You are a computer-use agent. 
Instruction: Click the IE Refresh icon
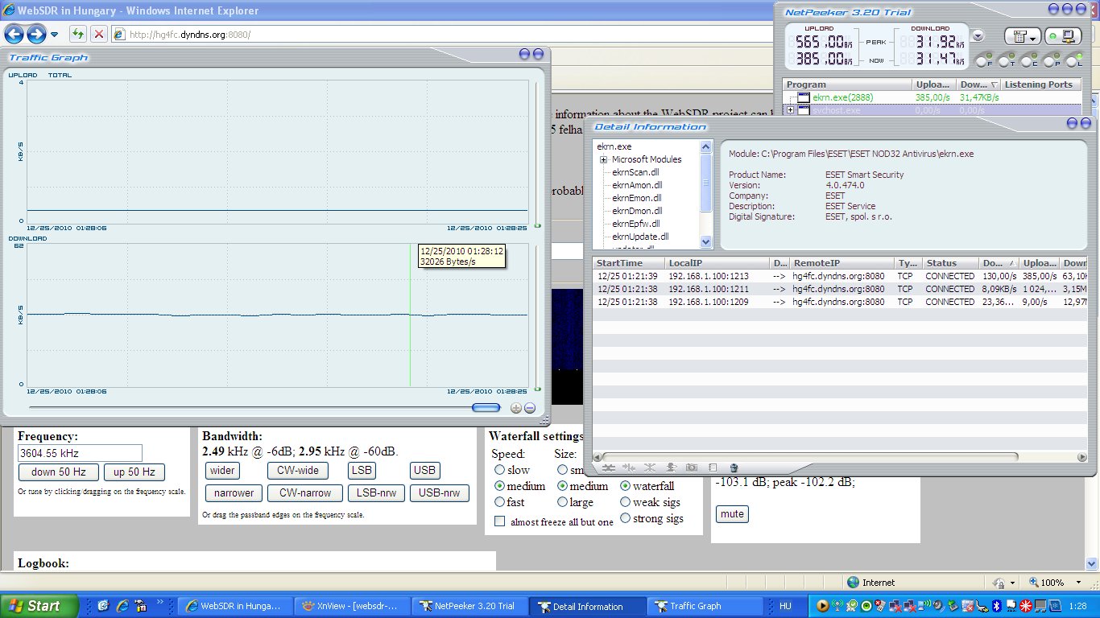tap(78, 34)
